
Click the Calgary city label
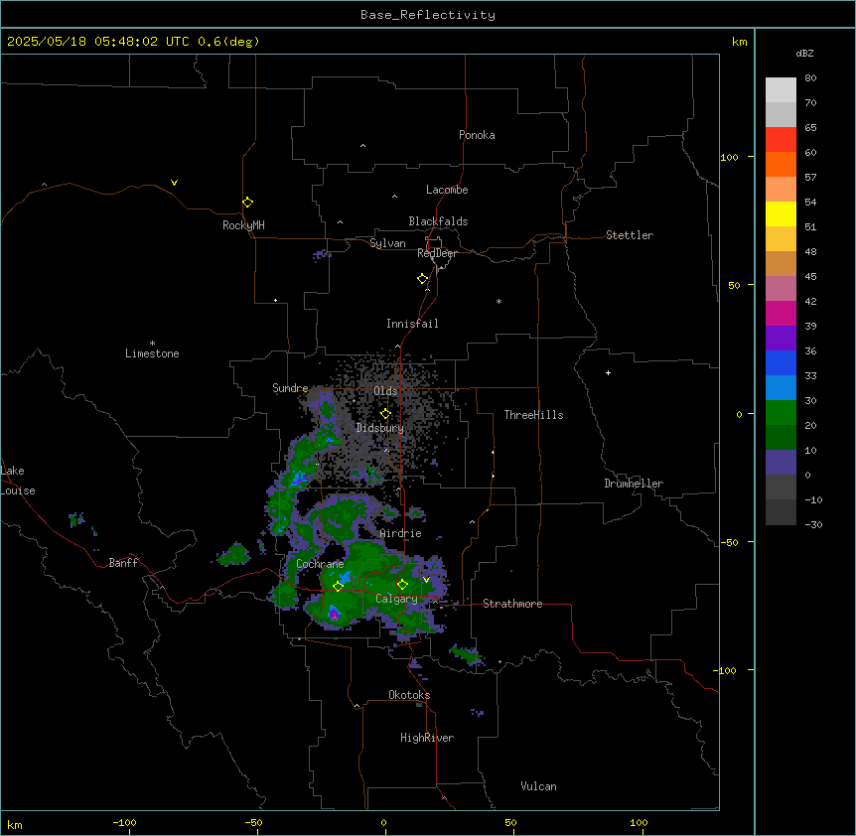tap(396, 599)
